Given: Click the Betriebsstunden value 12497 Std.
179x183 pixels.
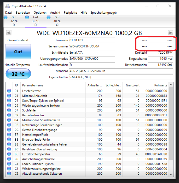Looking at the screenshot, I should pyautogui.click(x=161, y=65).
